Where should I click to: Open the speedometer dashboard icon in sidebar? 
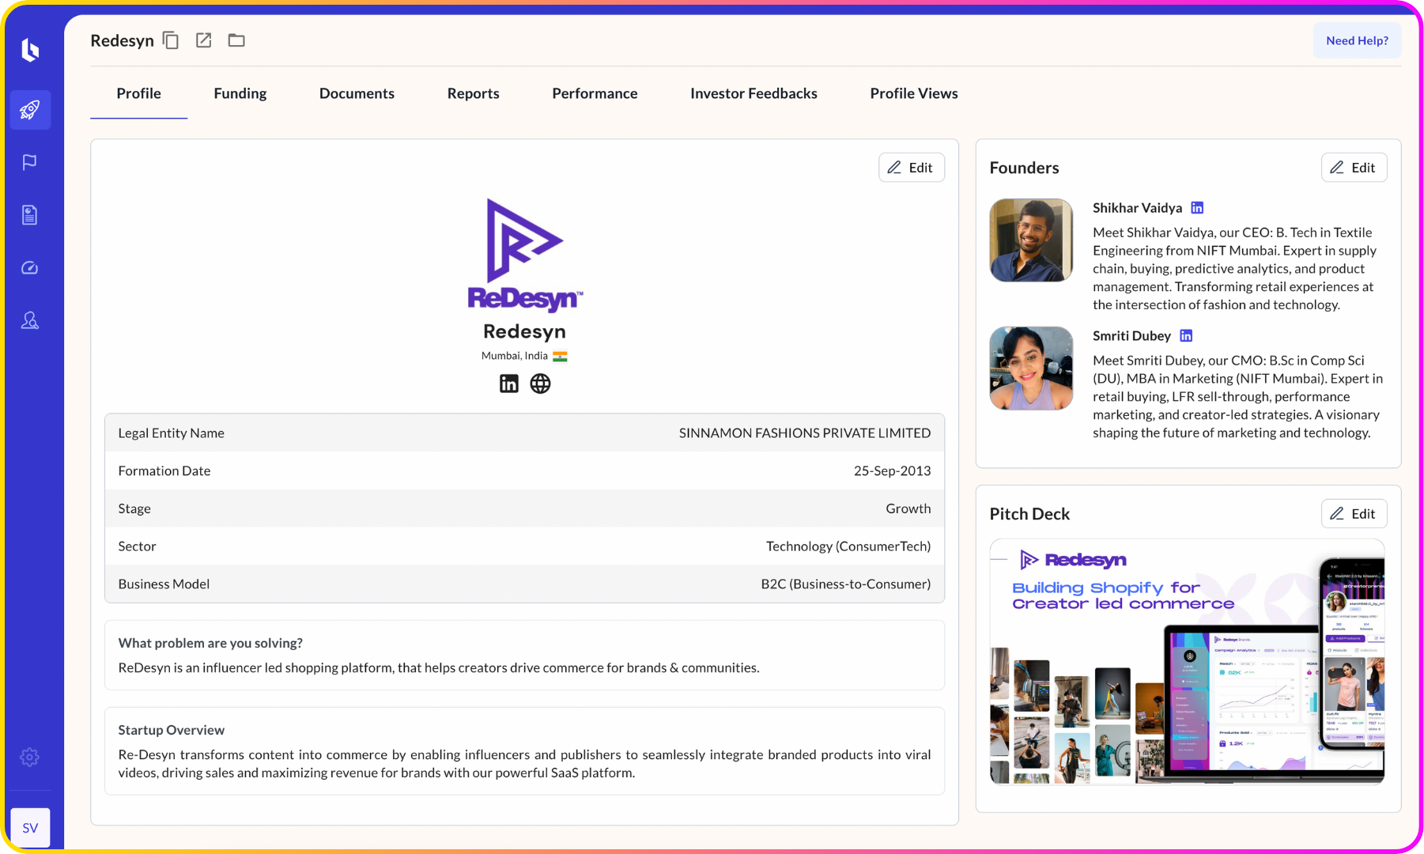click(x=30, y=268)
